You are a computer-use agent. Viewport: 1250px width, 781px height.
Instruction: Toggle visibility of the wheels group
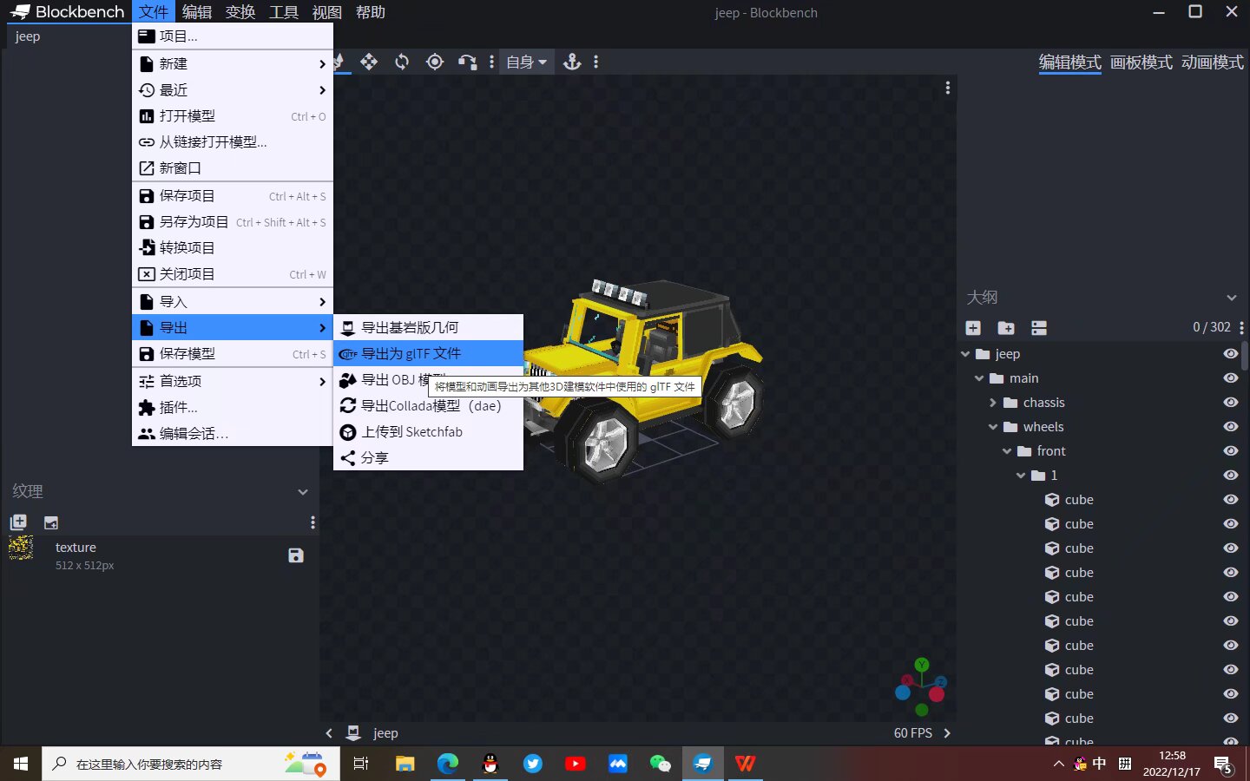pyautogui.click(x=1230, y=427)
